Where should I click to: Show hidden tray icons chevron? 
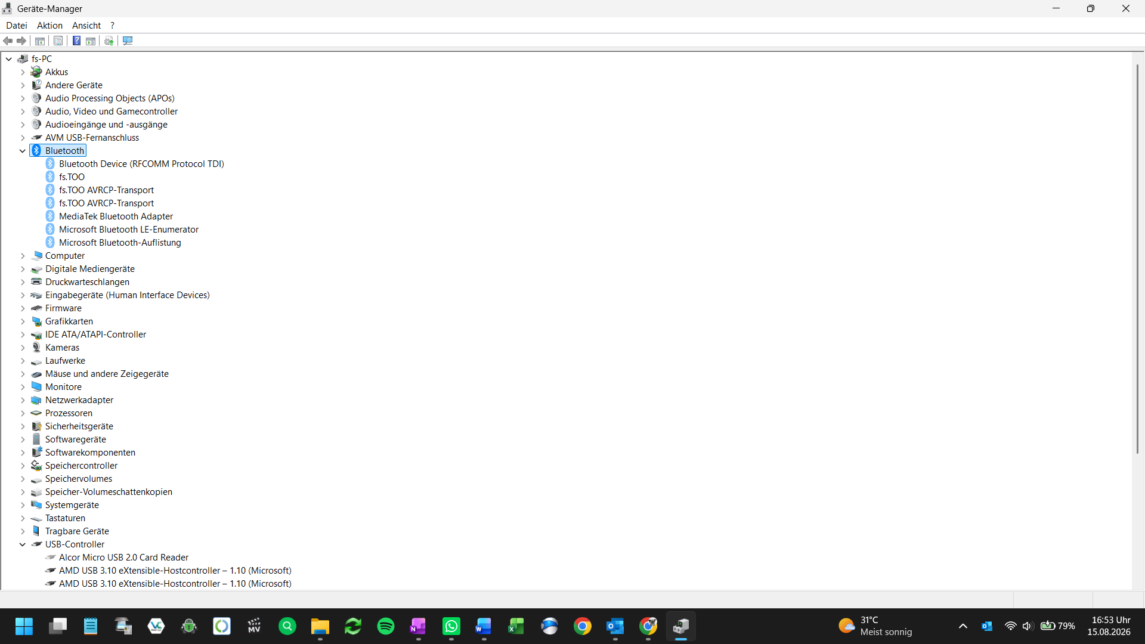pos(963,626)
